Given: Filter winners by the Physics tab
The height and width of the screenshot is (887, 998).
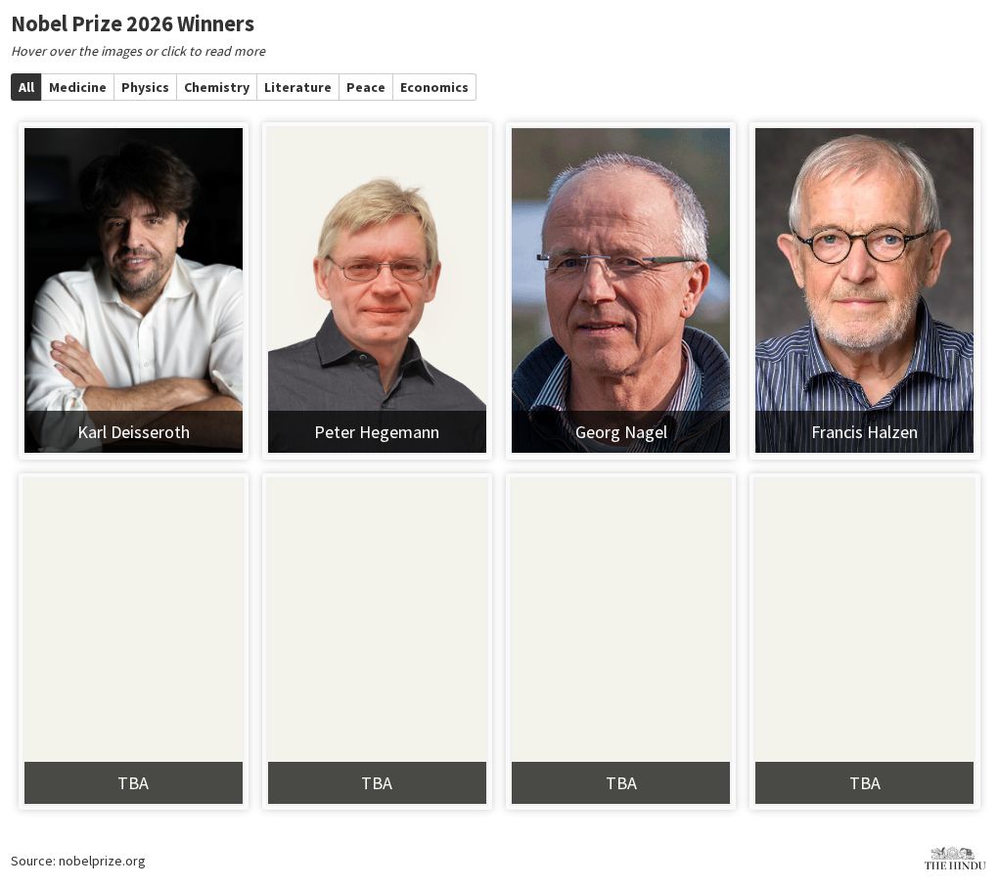Looking at the screenshot, I should [x=145, y=87].
